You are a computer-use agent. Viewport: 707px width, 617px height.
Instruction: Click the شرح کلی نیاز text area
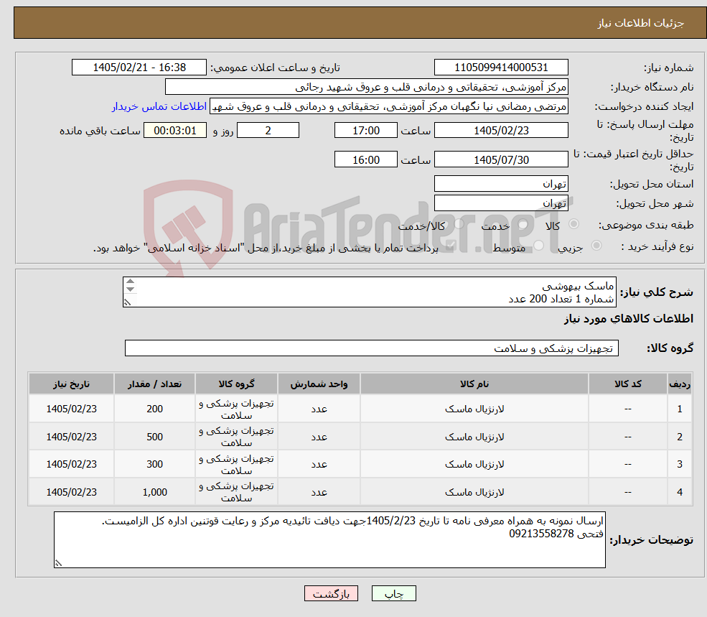[x=369, y=292]
